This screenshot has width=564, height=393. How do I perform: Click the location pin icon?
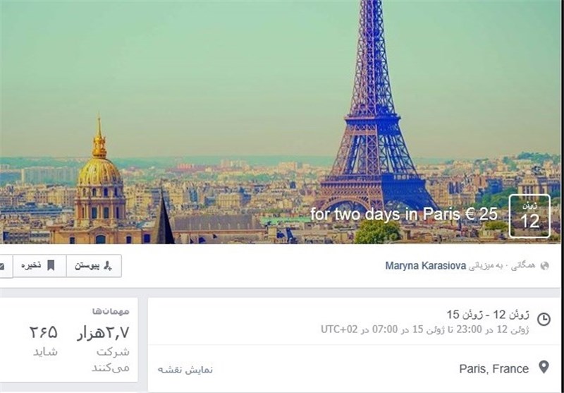coord(544,367)
